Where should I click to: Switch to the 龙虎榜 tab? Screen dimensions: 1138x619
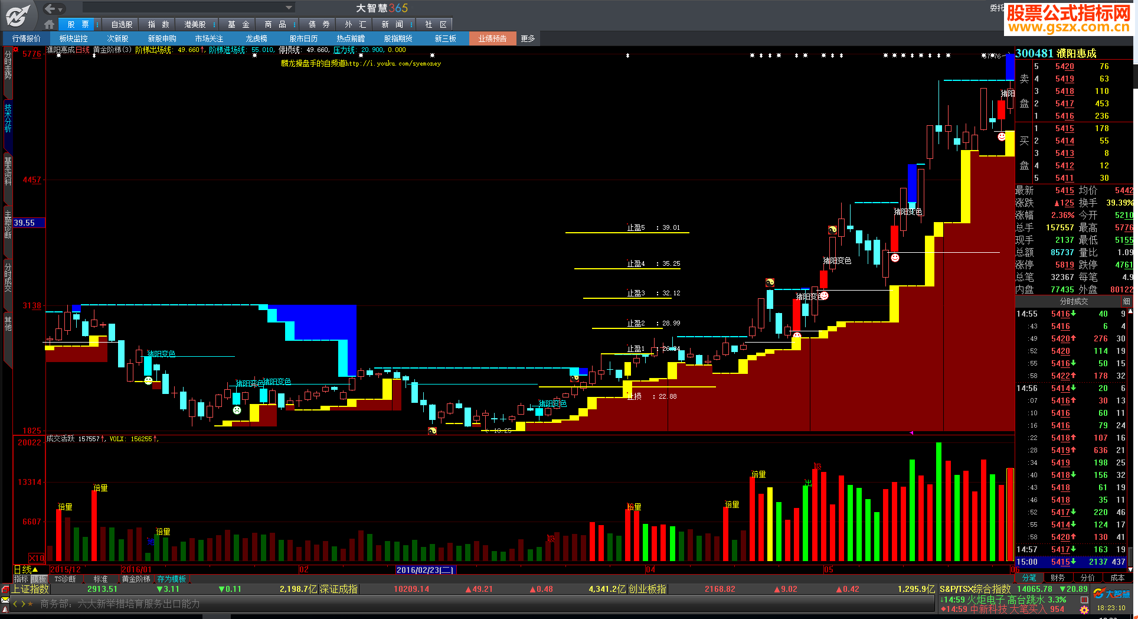pyautogui.click(x=257, y=38)
